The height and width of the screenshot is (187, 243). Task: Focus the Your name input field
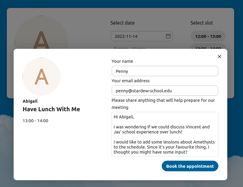[165, 71]
